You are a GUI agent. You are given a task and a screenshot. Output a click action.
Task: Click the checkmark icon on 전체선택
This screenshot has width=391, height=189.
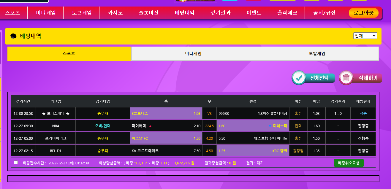tap(299, 78)
